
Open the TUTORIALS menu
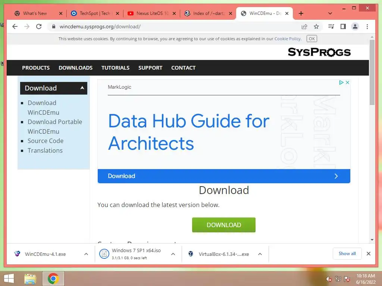[116, 68]
